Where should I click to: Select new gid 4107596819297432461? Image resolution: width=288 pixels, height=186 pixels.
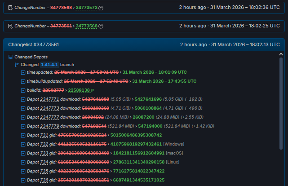tap(136, 144)
